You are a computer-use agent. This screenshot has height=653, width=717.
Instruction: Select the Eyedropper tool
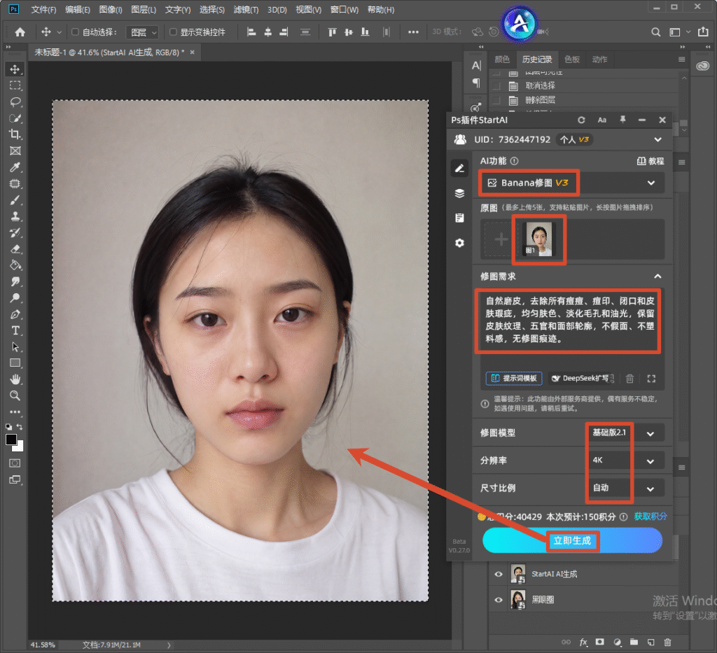15,167
